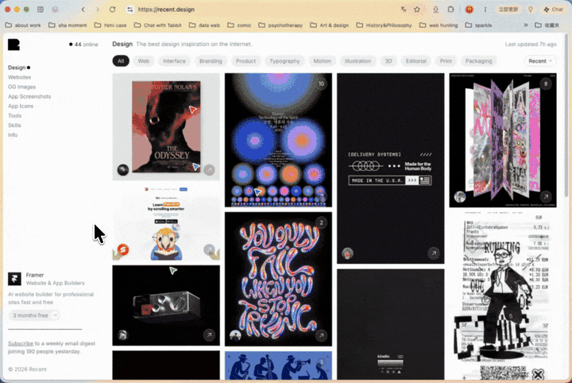Filter by Web category

click(143, 61)
